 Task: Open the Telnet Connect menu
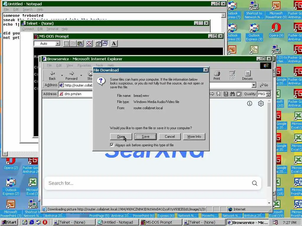click(x=28, y=29)
